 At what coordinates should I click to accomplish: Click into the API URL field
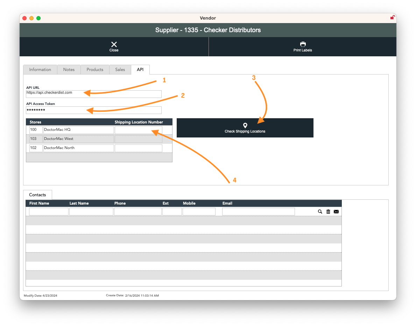[x=94, y=94]
